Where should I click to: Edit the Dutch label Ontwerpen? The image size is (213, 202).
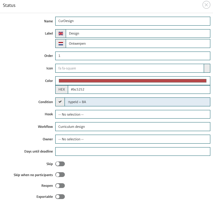138,43
